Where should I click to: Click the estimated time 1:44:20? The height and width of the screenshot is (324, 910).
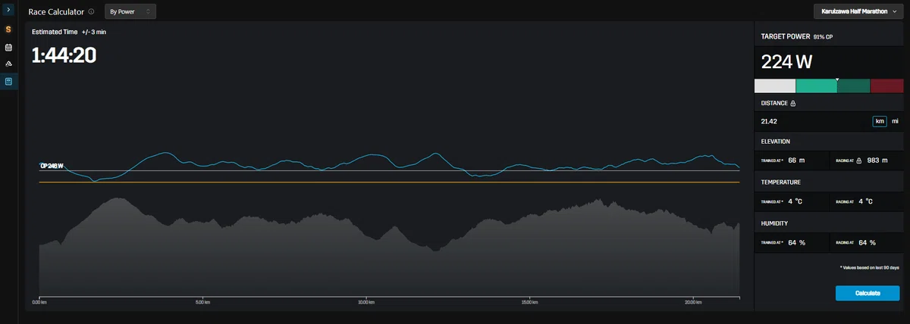[x=64, y=55]
